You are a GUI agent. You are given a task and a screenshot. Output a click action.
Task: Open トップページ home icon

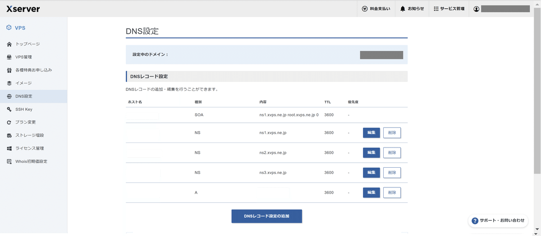tap(9, 44)
